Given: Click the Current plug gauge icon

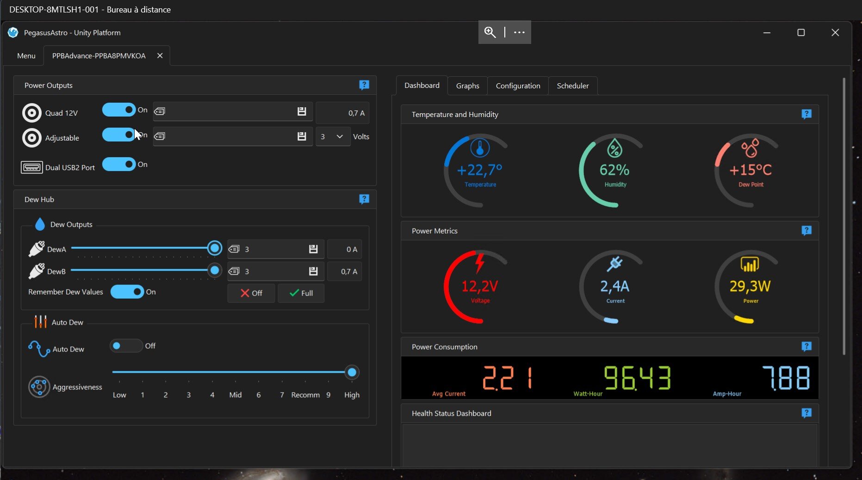Looking at the screenshot, I should click(x=614, y=264).
